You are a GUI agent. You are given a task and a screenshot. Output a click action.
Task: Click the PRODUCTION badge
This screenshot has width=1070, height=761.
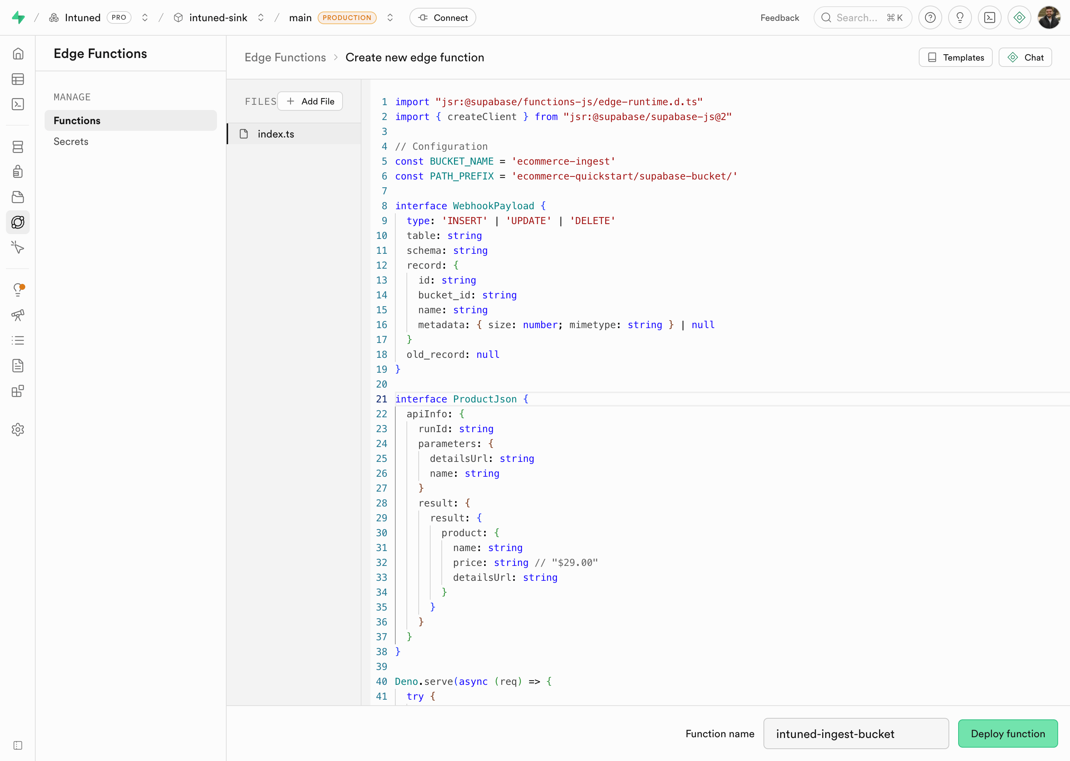(347, 18)
